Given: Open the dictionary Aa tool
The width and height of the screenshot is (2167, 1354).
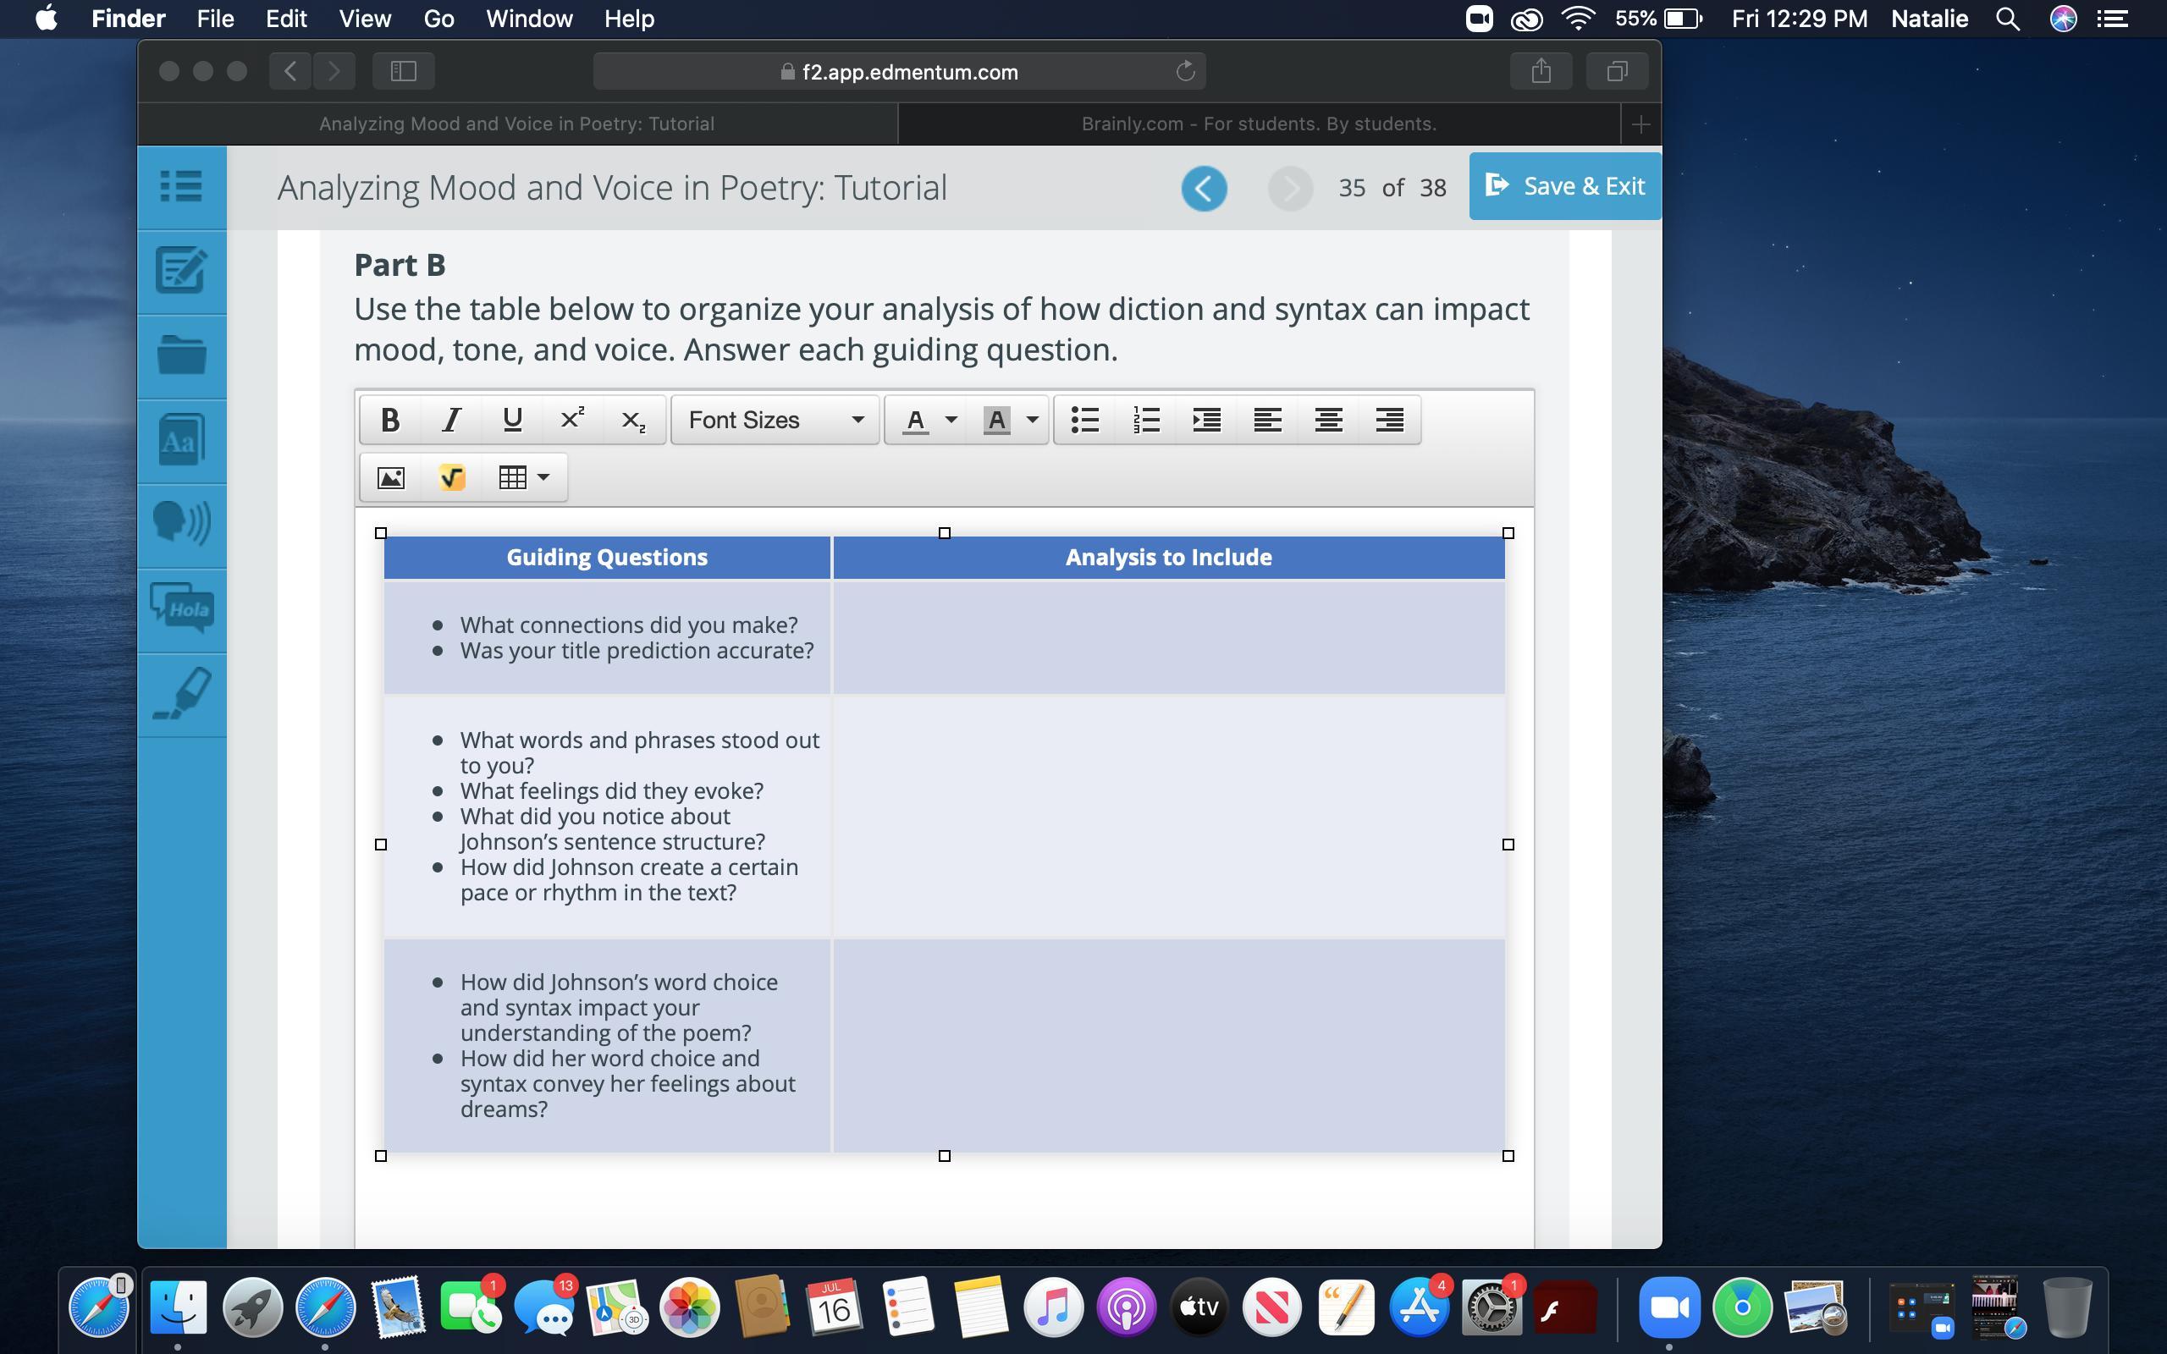Looking at the screenshot, I should coord(181,441).
